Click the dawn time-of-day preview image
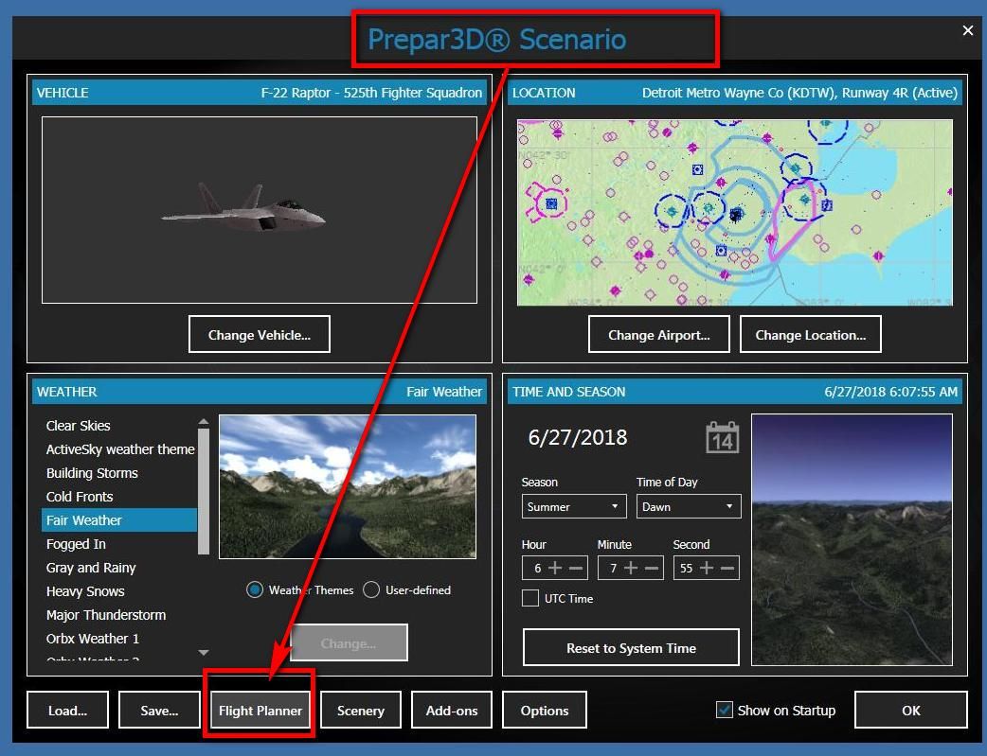 pos(852,539)
